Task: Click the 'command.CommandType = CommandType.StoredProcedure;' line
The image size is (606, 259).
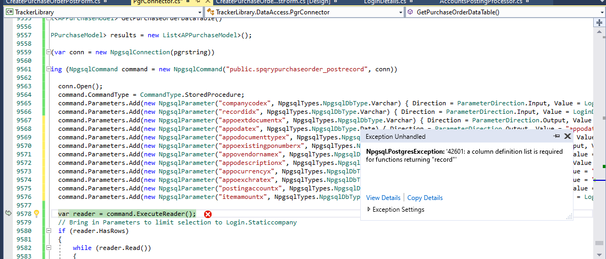Action: click(x=151, y=95)
